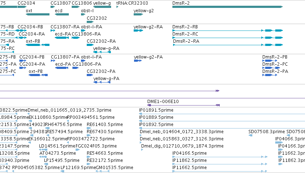Click the yellow-g2 gene feature

click(x=138, y=14)
